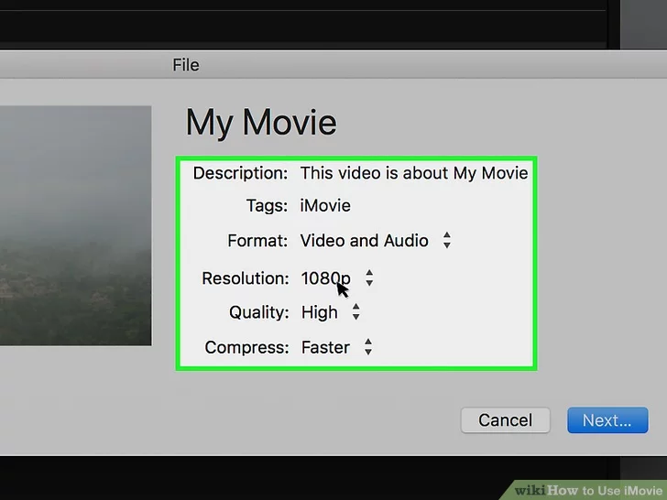Click the foggy landscape movie preview thumbnail
The height and width of the screenshot is (500, 667).
[x=75, y=226]
